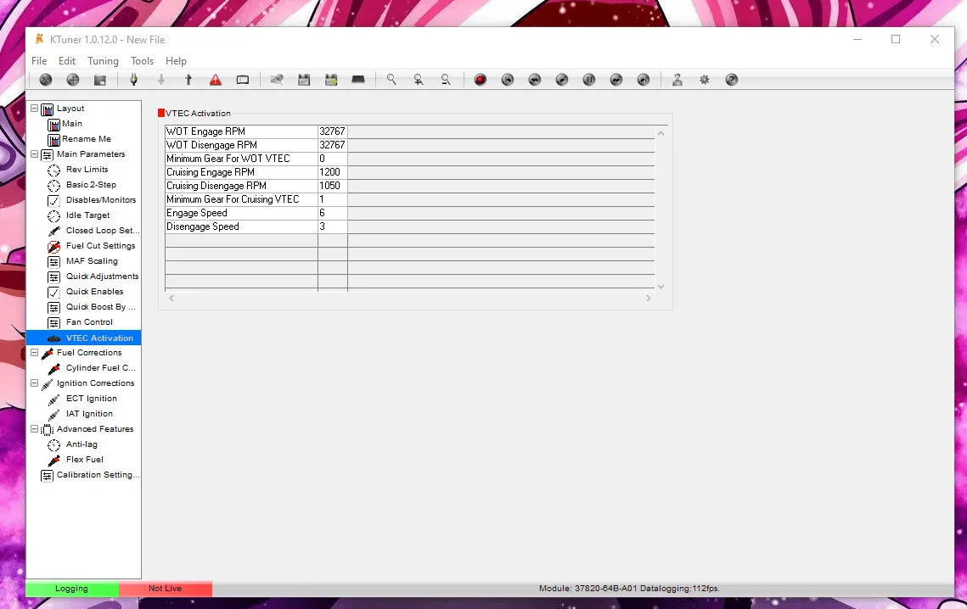Click skip-to-start datalog playback button
This screenshot has width=967, height=609.
[508, 80]
